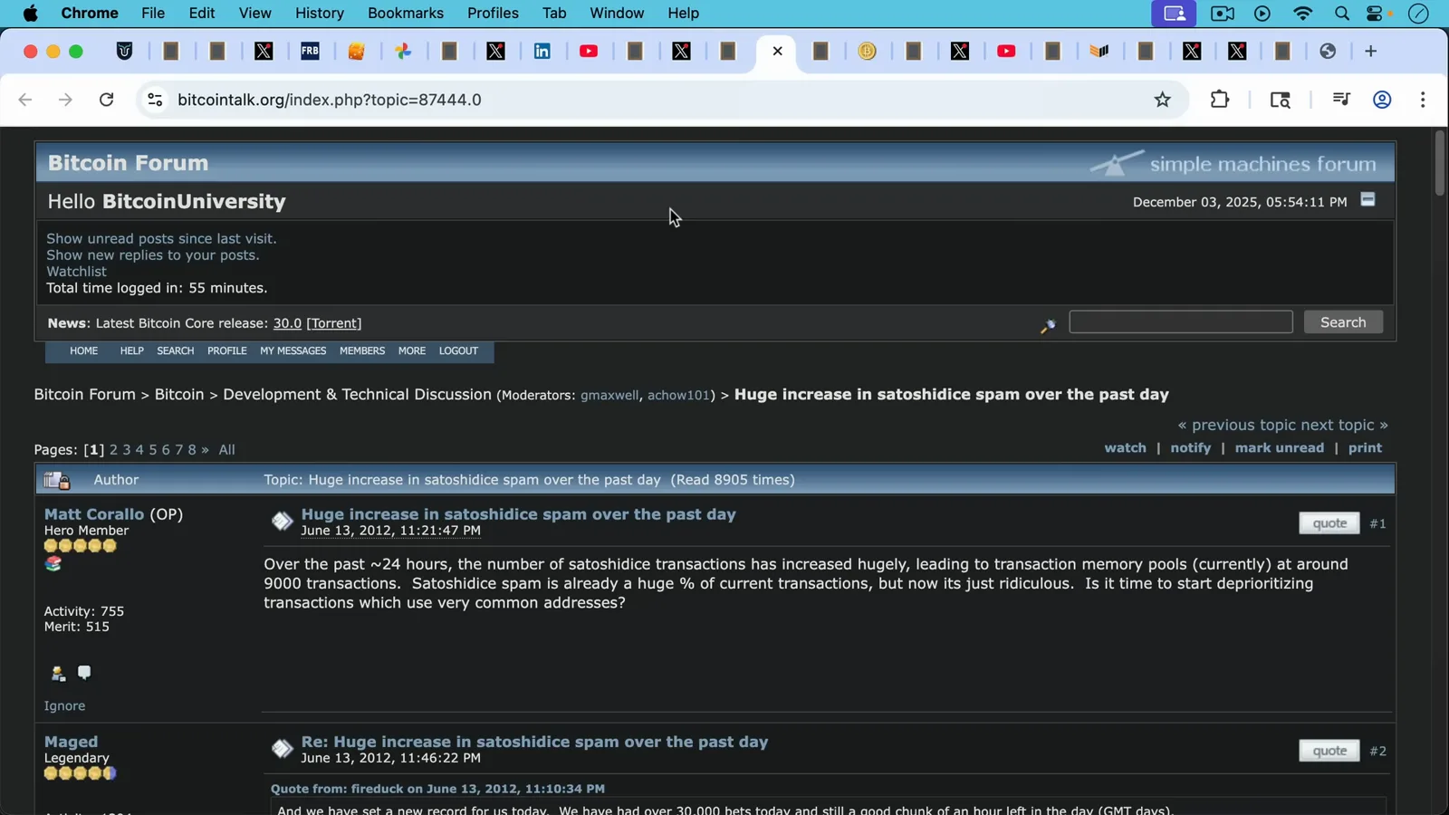
Task: Go to page 2 of the topic
Action: click(114, 450)
